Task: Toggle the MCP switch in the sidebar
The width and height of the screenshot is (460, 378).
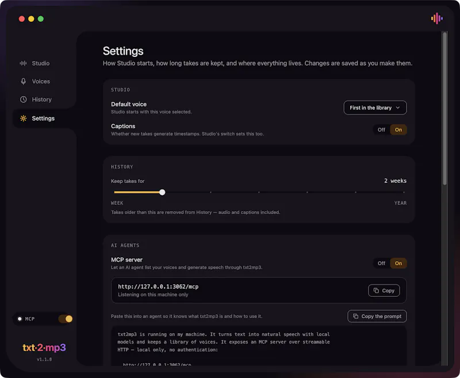Action: pos(66,319)
